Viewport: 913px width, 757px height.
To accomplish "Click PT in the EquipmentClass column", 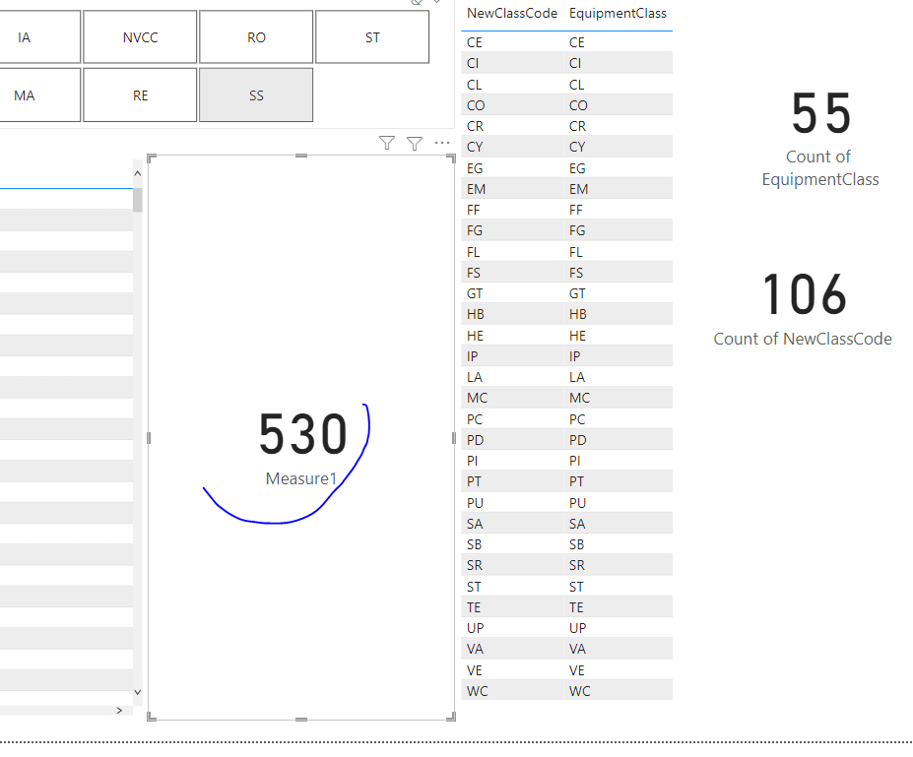I will tap(576, 481).
